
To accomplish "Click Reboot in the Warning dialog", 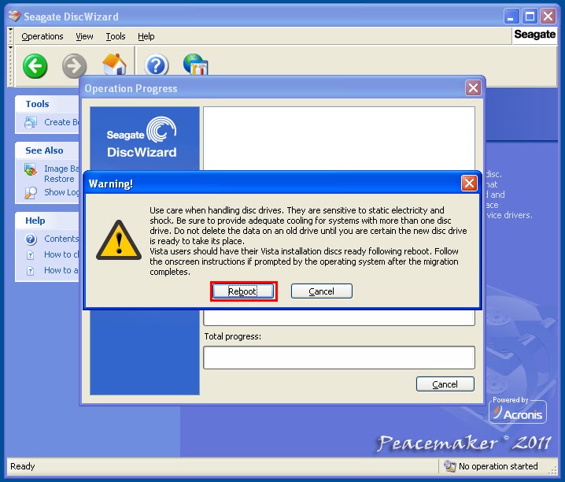I will coord(243,291).
